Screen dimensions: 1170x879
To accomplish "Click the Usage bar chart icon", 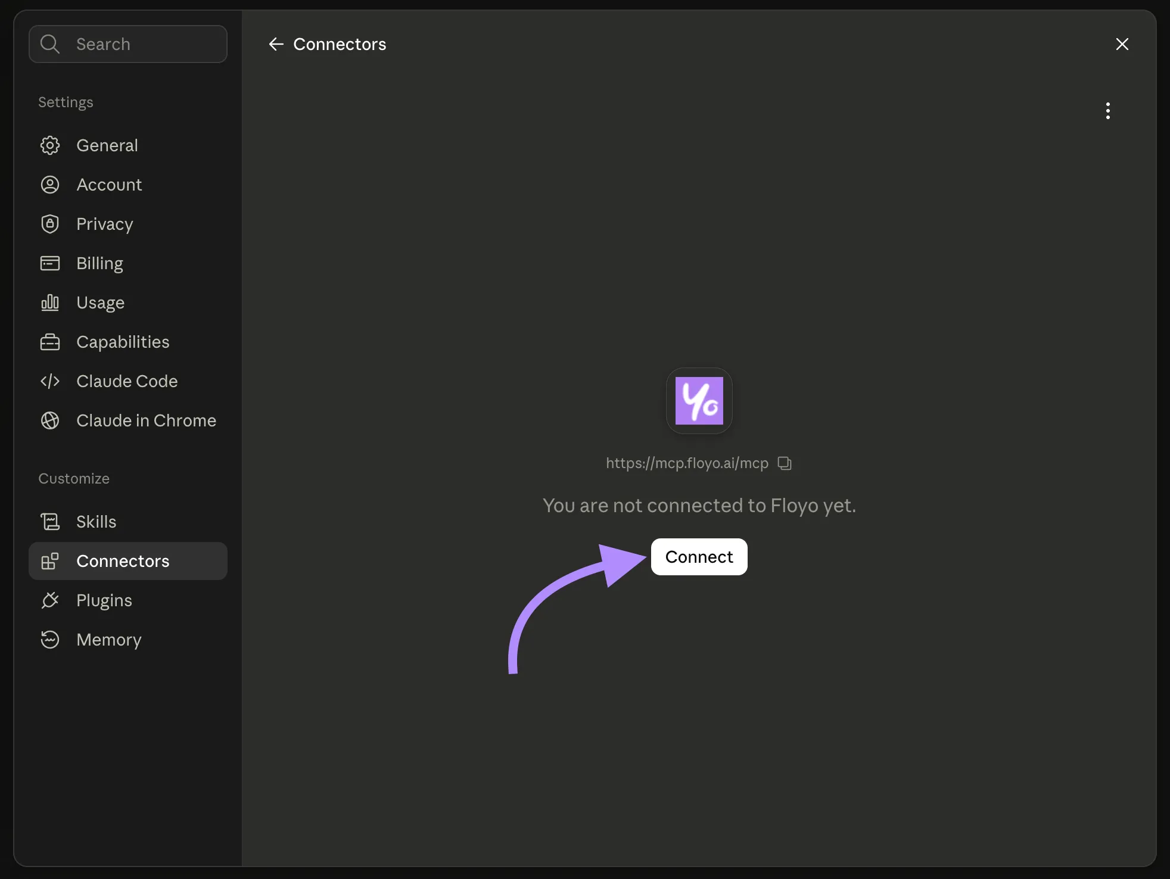I will point(50,303).
